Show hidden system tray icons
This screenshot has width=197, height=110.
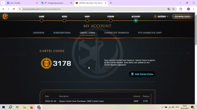tap(162, 107)
